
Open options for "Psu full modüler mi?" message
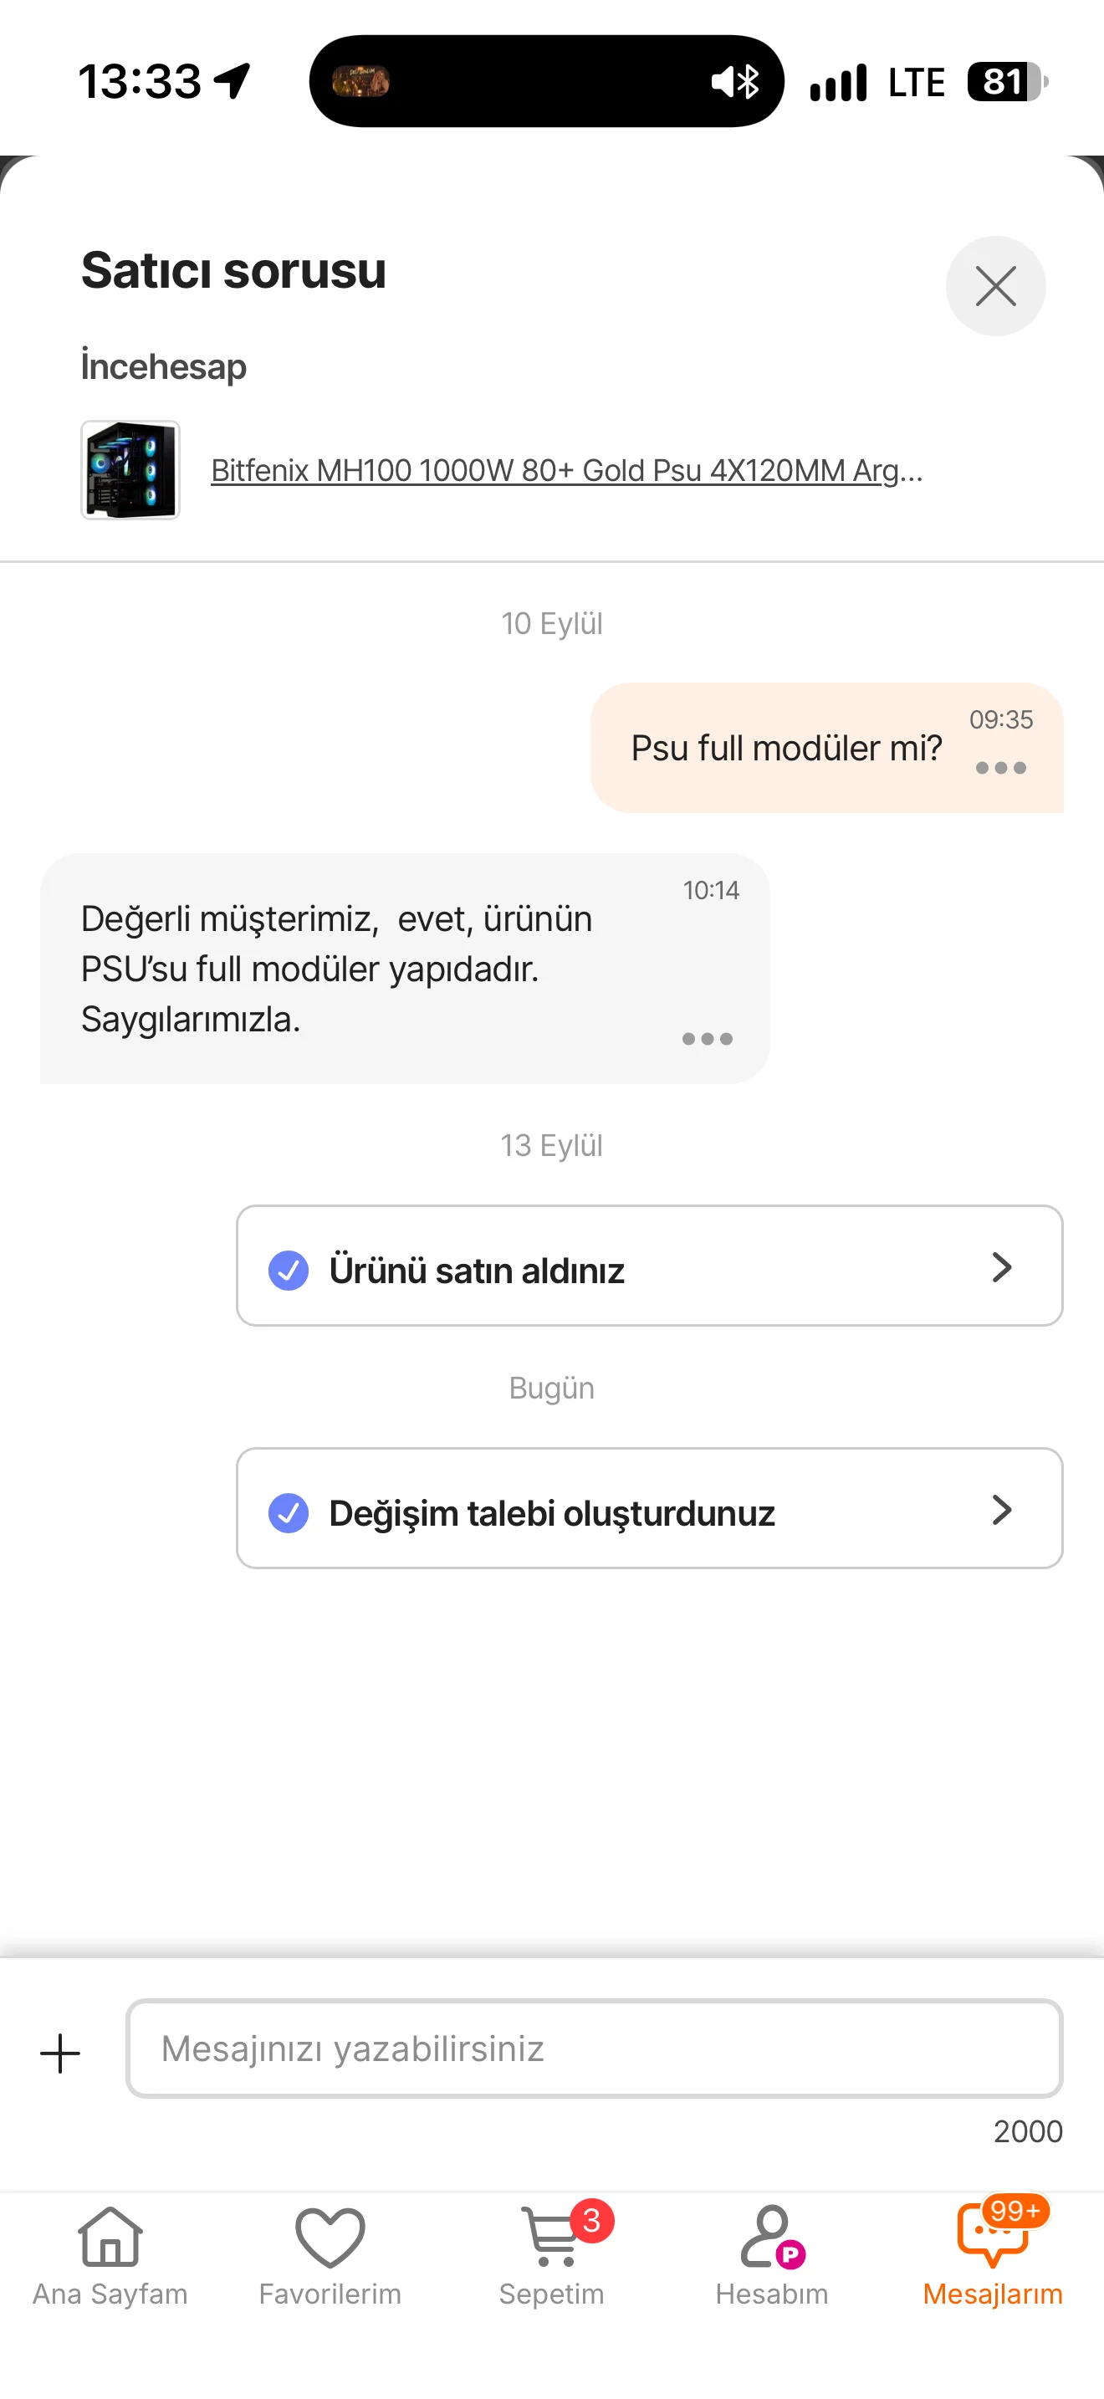tap(1000, 769)
